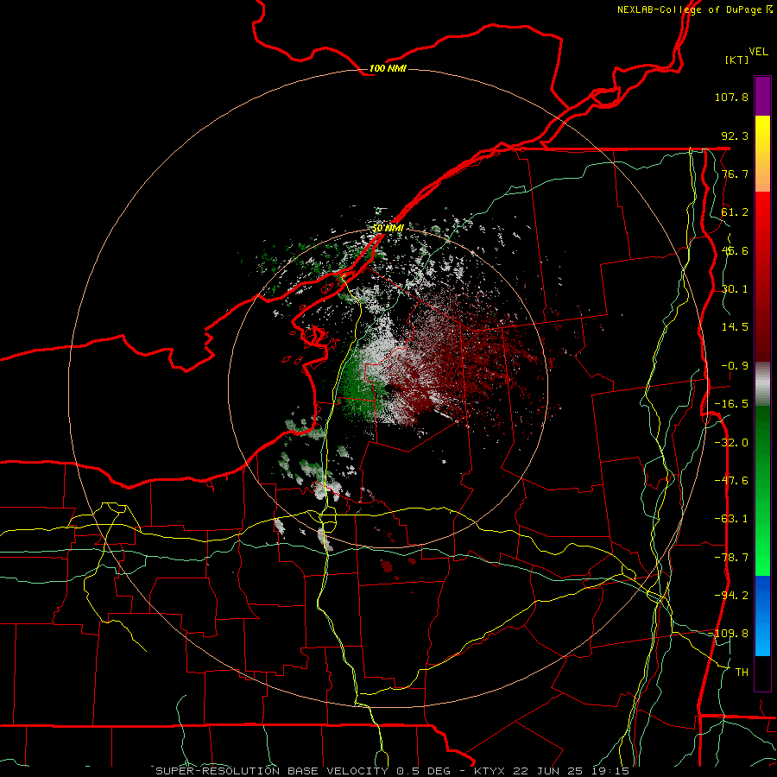Viewport: 777px width, 777px height.
Task: Click the yellow segment of the color bar
Action: [762, 142]
